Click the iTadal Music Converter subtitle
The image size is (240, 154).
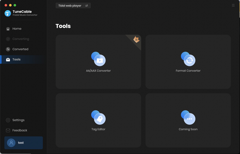click(x=25, y=15)
